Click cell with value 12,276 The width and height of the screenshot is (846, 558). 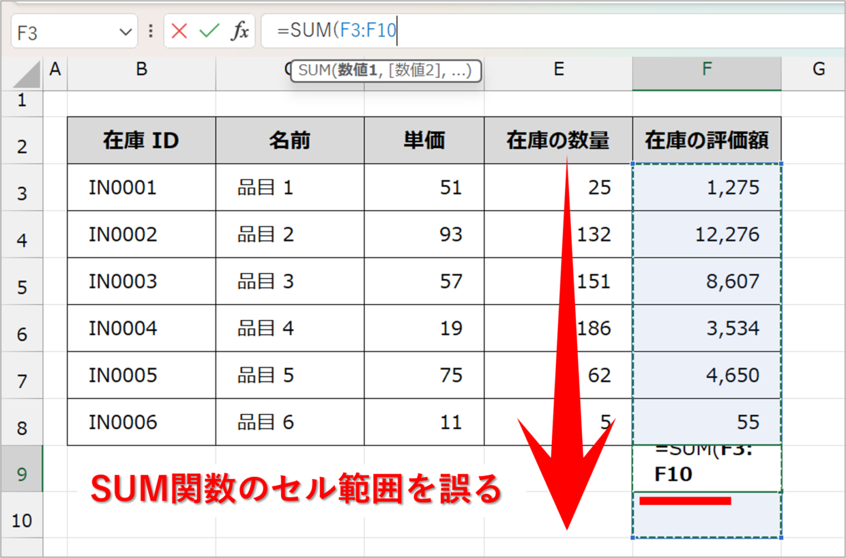[x=707, y=235]
